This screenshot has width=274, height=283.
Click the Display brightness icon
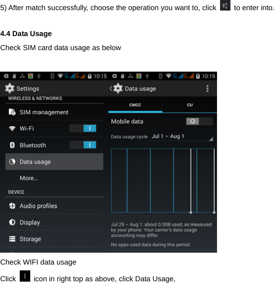click(12, 222)
